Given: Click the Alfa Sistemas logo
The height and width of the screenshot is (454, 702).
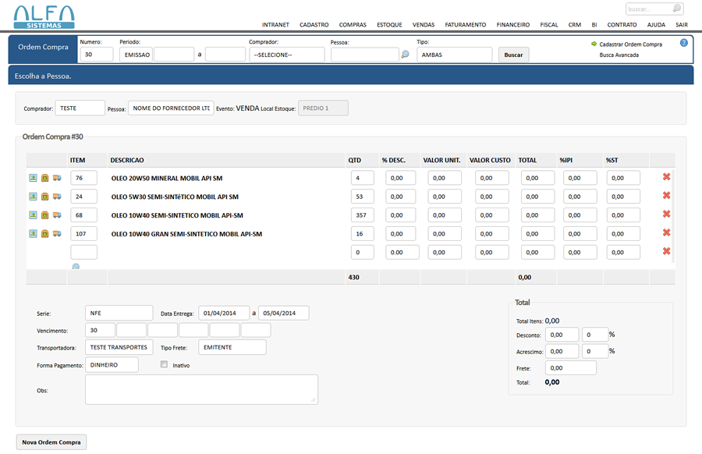Looking at the screenshot, I should tap(44, 17).
